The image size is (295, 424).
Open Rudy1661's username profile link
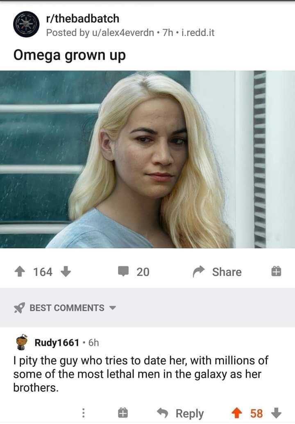pyautogui.click(x=57, y=342)
